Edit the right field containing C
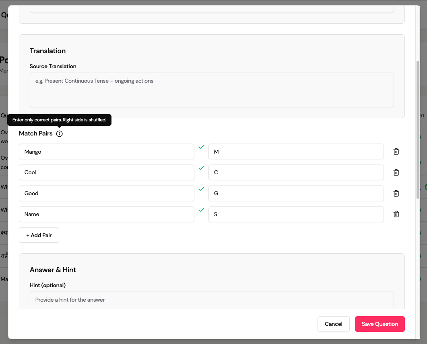The width and height of the screenshot is (427, 344). [x=296, y=173]
